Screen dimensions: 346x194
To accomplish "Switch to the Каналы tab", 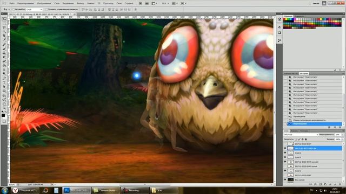I will (294, 131).
